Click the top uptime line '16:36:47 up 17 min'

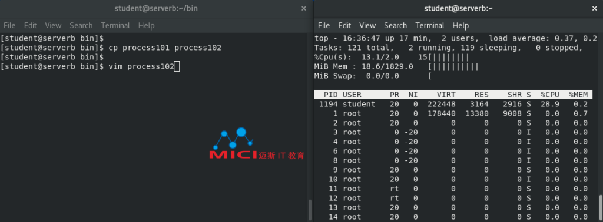pos(385,38)
